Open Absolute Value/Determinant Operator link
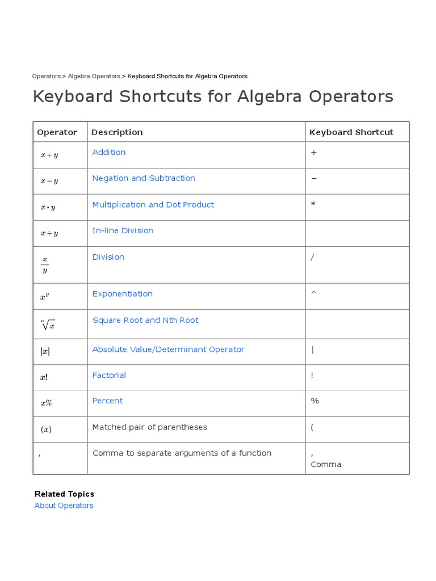 point(168,350)
